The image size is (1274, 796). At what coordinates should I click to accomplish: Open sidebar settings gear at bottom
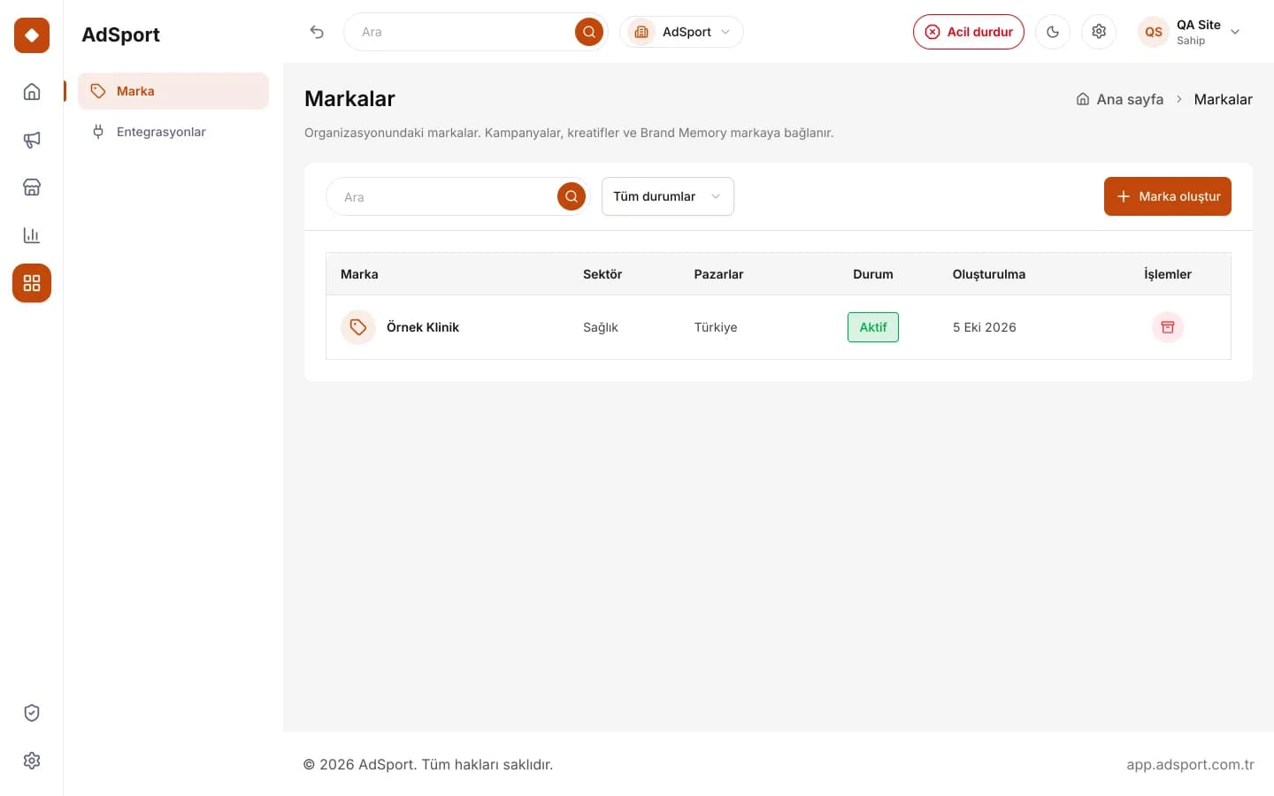pos(32,761)
